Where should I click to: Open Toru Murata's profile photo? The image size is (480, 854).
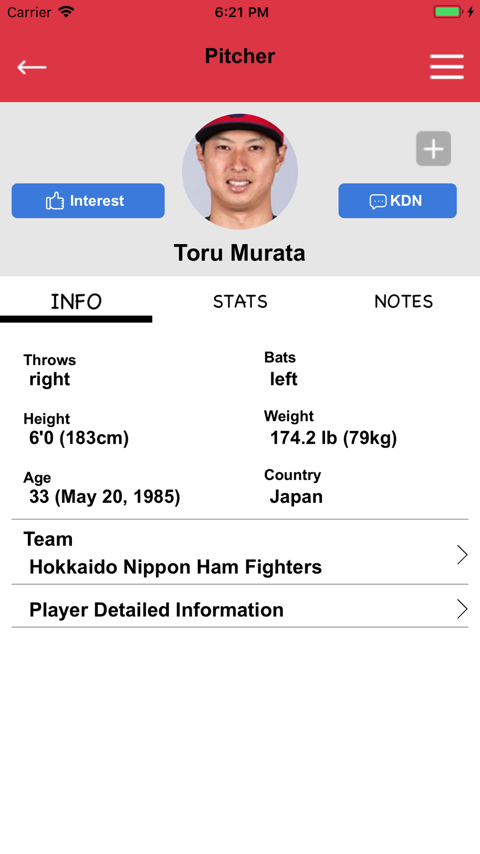click(x=240, y=171)
